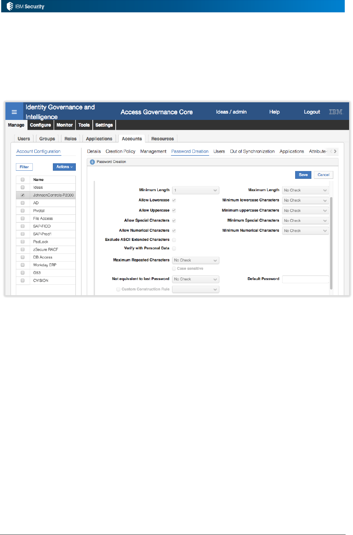Click the IBM Security shield logo

coord(10,6)
